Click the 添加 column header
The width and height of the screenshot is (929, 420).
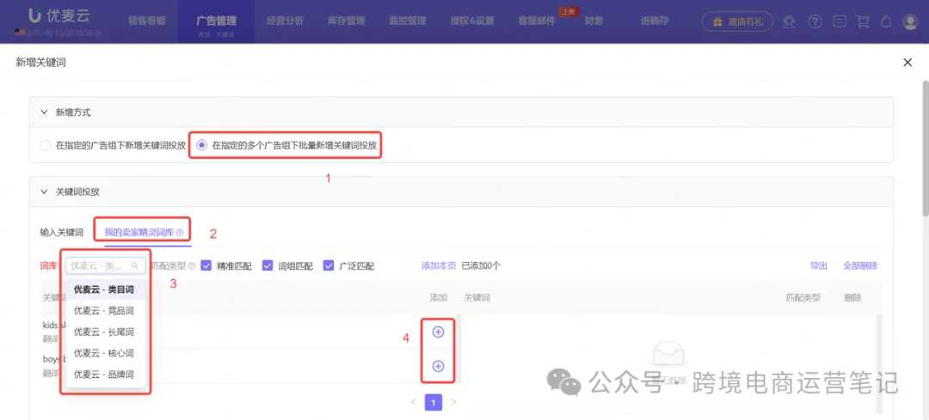(439, 297)
